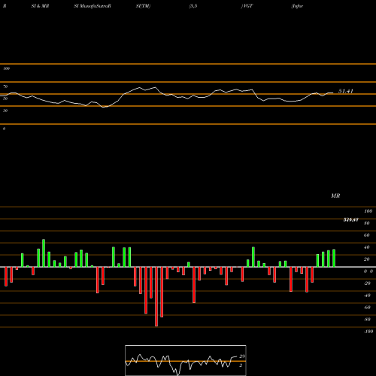Click the 'VGT' ticker text
This screenshot has height=376, width=376.
point(247,6)
